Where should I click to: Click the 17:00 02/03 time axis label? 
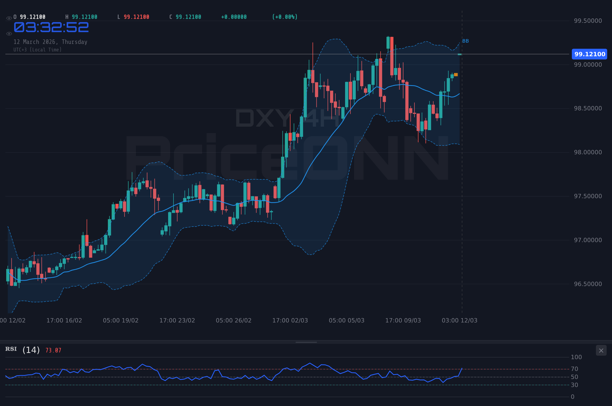point(290,320)
